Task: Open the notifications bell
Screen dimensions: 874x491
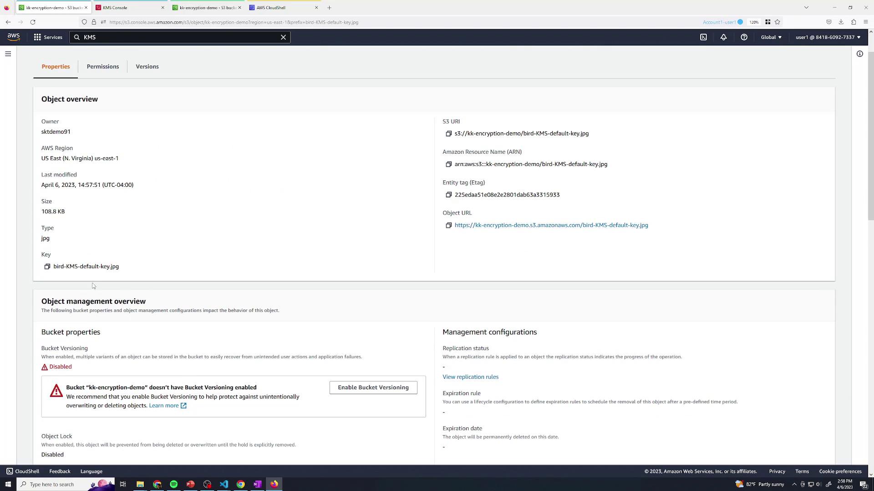Action: pyautogui.click(x=723, y=37)
